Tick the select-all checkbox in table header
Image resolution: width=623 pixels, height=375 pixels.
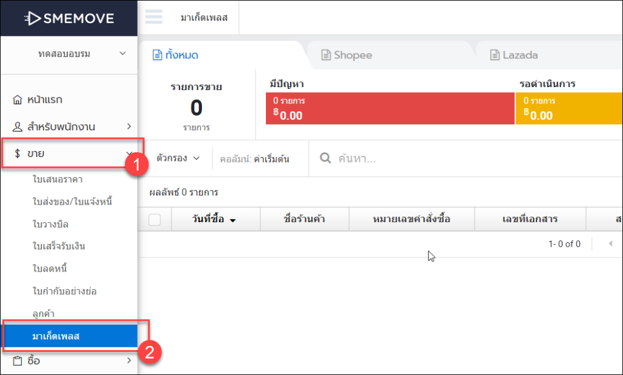pyautogui.click(x=155, y=220)
